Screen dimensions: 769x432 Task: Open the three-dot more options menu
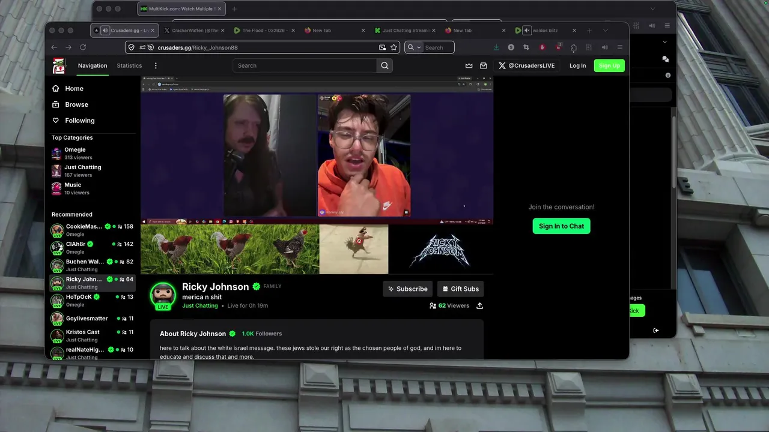click(x=156, y=65)
